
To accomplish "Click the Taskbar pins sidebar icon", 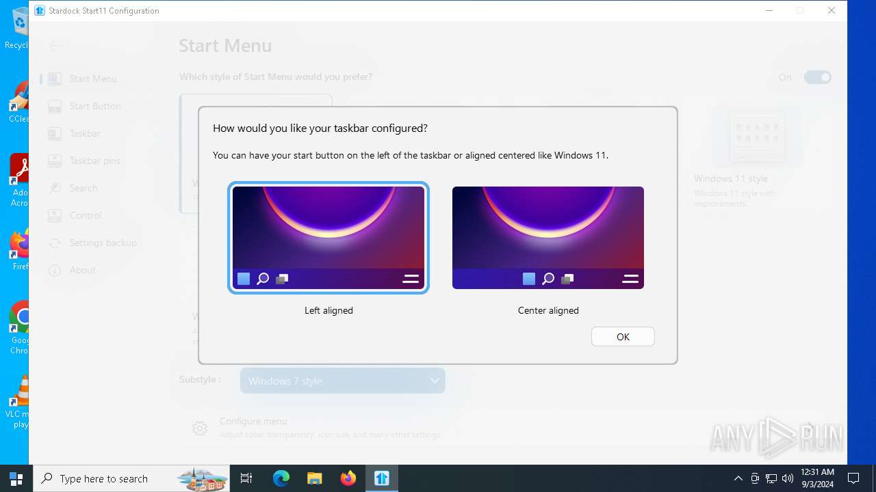I will (x=55, y=161).
